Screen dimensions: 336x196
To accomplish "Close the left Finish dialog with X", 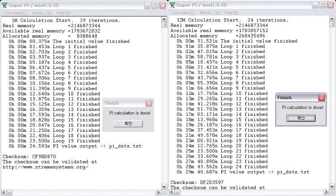I will (x=149, y=103).
